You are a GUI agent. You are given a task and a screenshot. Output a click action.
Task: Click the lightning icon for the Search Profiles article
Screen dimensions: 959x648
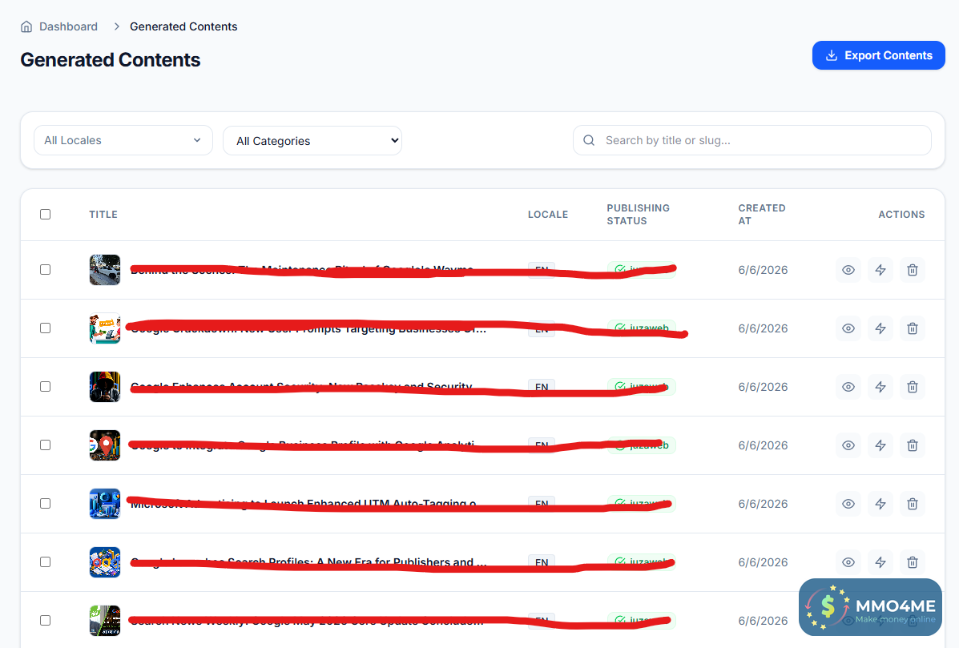tap(880, 561)
